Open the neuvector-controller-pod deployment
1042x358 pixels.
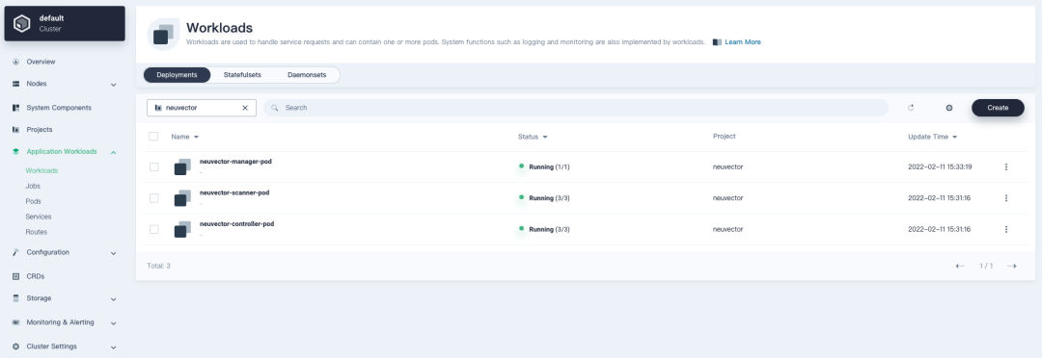[236, 224]
